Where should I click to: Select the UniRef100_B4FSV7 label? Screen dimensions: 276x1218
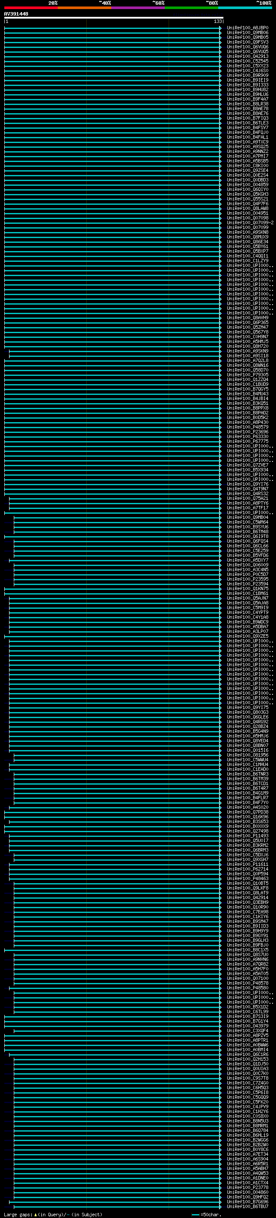click(x=247, y=127)
